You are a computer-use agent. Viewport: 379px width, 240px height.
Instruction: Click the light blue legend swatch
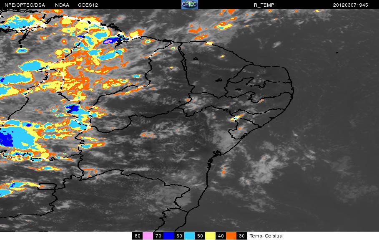[x=189, y=236]
